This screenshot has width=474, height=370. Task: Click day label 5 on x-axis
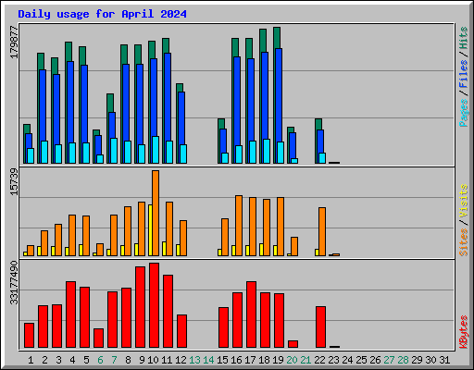pos(86,360)
